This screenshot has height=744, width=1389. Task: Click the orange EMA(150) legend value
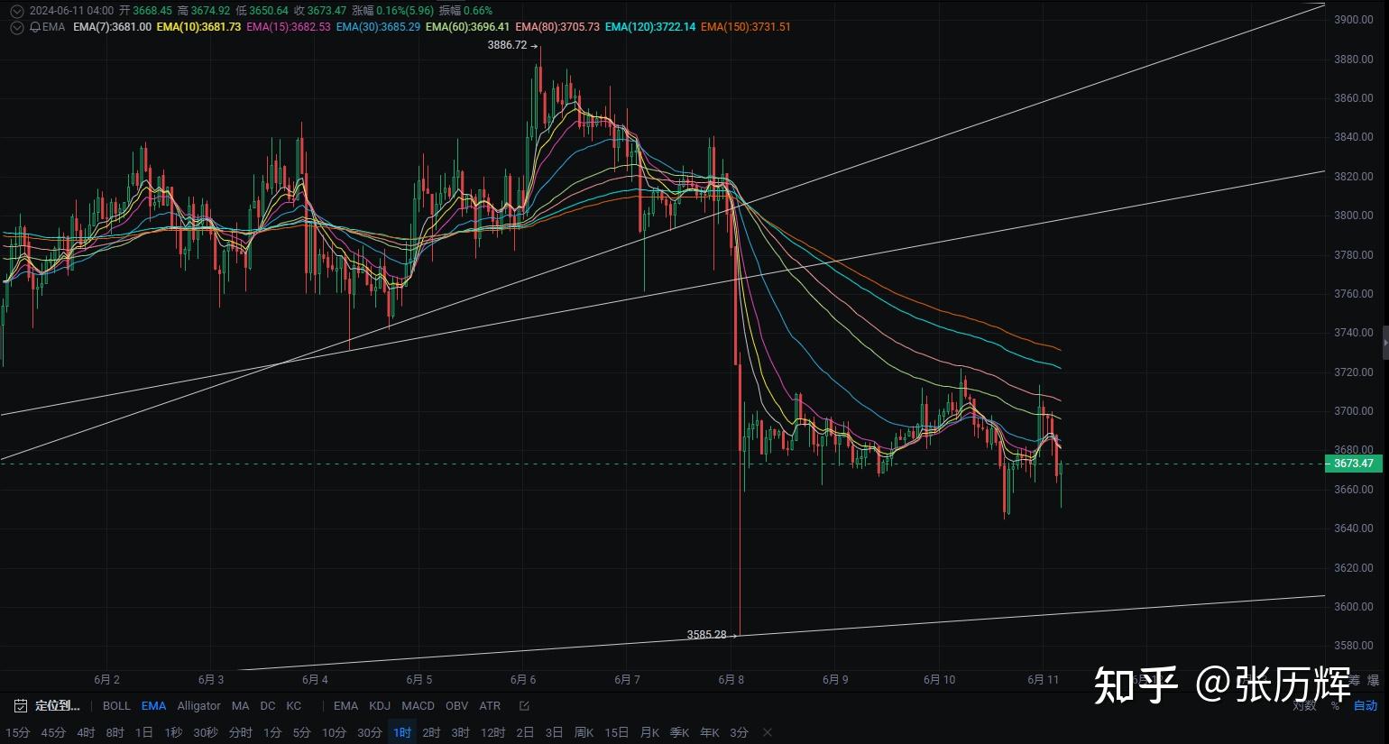pyautogui.click(x=745, y=27)
